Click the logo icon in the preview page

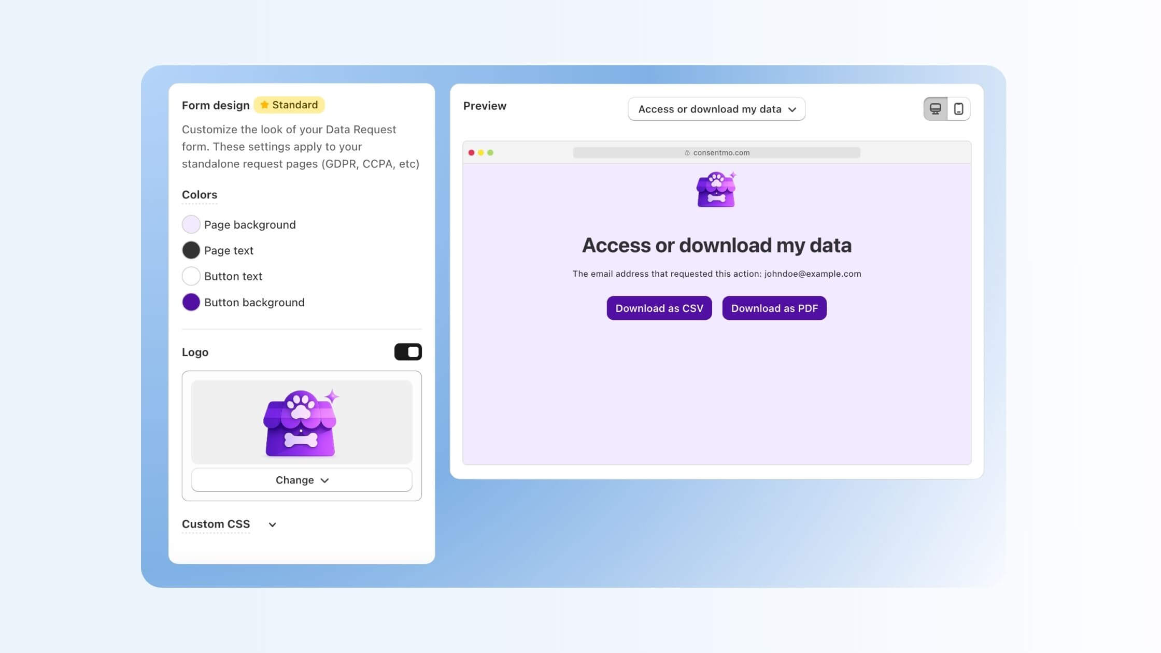point(716,189)
